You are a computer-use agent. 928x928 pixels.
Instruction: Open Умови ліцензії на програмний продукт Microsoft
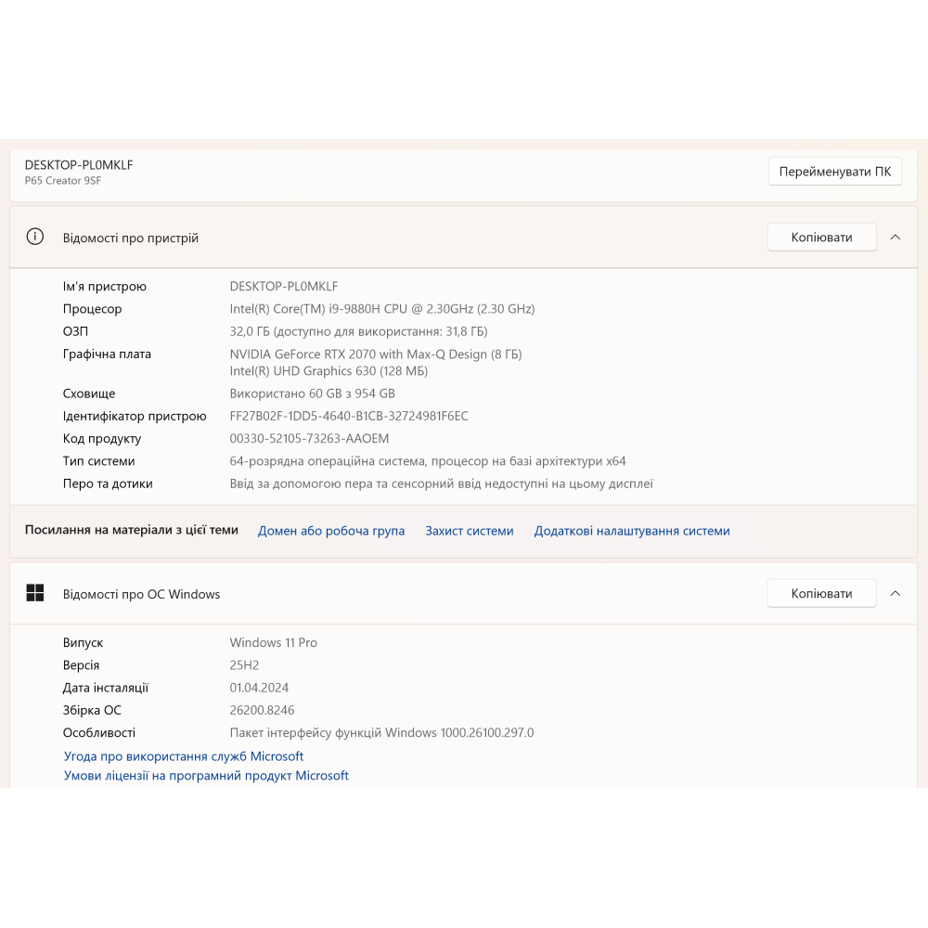point(206,775)
